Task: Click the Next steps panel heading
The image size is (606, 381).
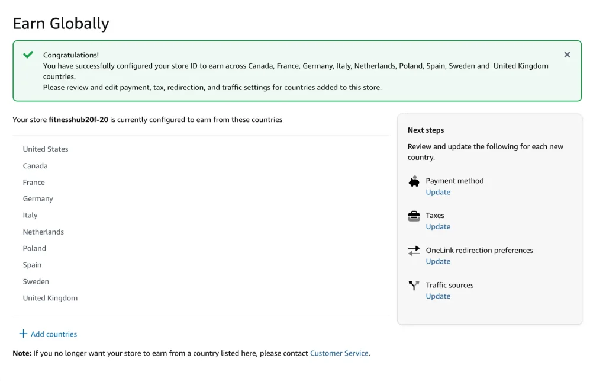Action: click(x=426, y=130)
